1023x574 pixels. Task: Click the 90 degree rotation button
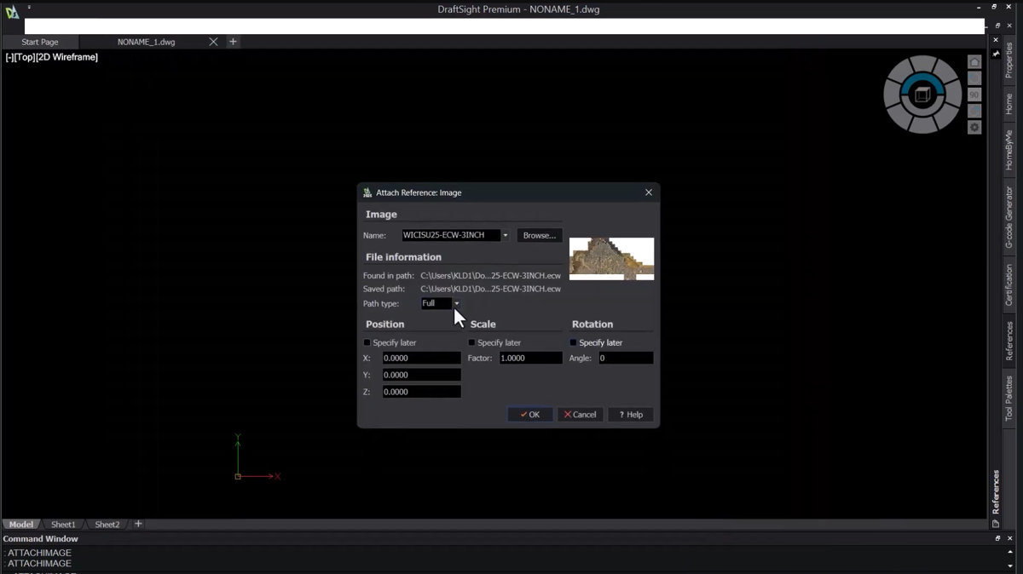pos(974,95)
